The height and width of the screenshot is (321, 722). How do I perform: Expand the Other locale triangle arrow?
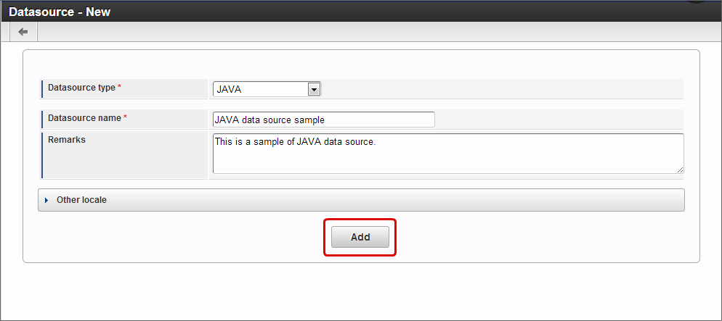47,200
